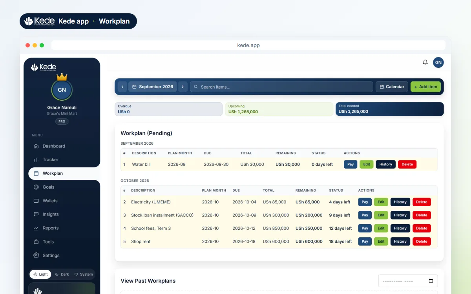Open the calendar icon in the past workplans field
Screen dimensions: 471x294
(x=431, y=281)
